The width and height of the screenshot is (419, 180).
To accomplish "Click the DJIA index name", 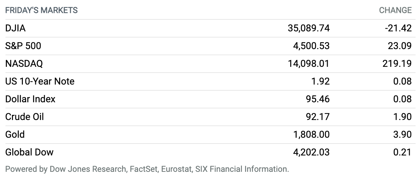I will [x=15, y=28].
